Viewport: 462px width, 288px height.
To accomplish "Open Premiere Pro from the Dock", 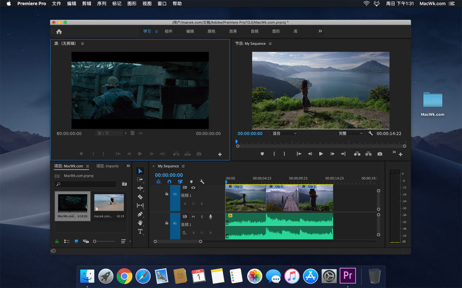I will 348,275.
